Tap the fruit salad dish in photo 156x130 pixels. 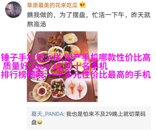[x=58, y=88]
